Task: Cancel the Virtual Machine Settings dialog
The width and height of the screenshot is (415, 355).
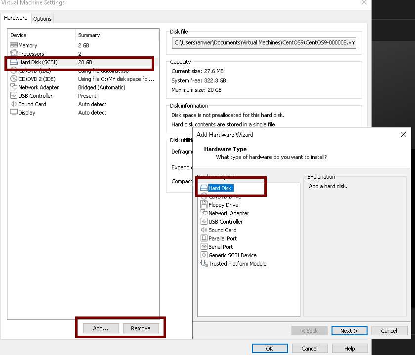Action: pos(310,349)
